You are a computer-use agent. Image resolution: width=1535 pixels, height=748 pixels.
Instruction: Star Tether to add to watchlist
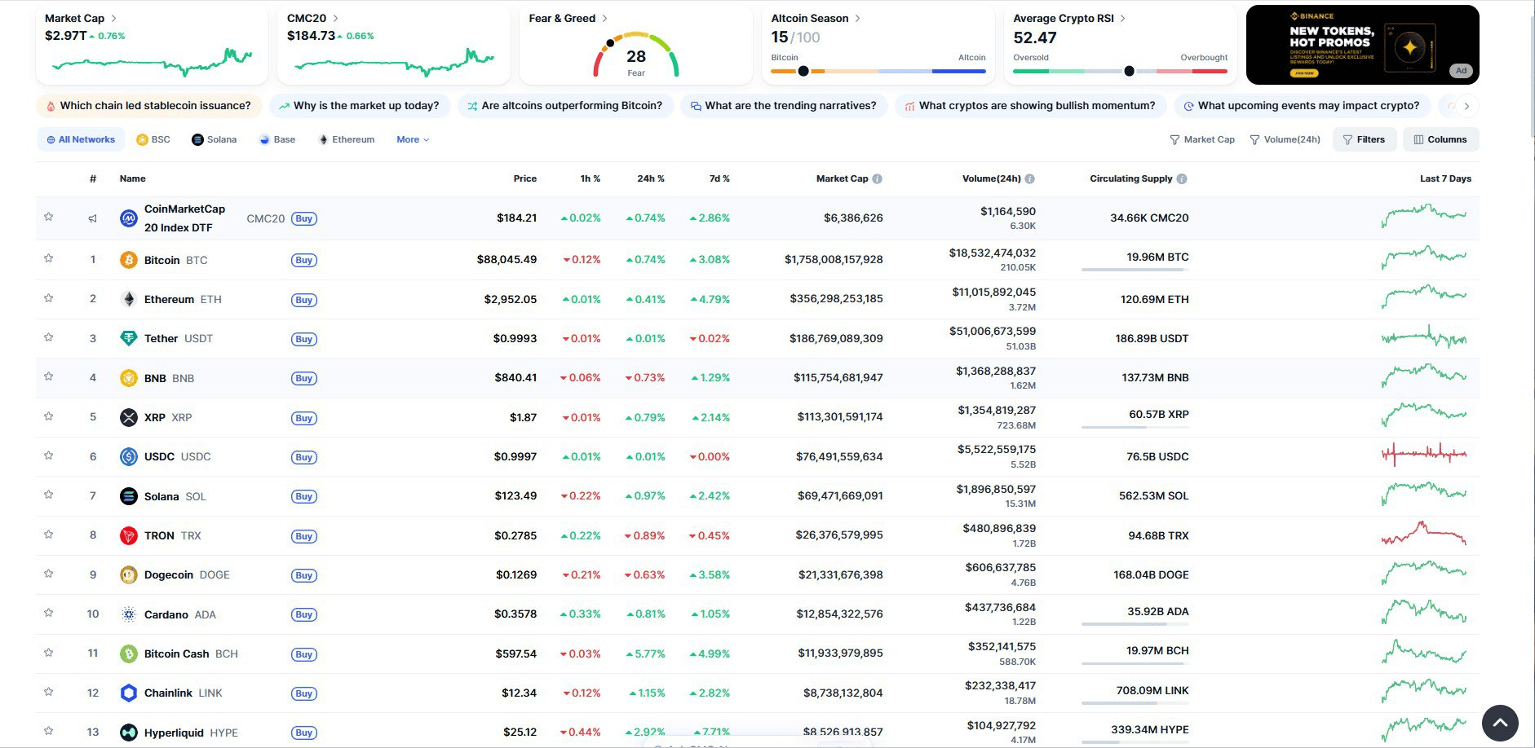tap(49, 337)
